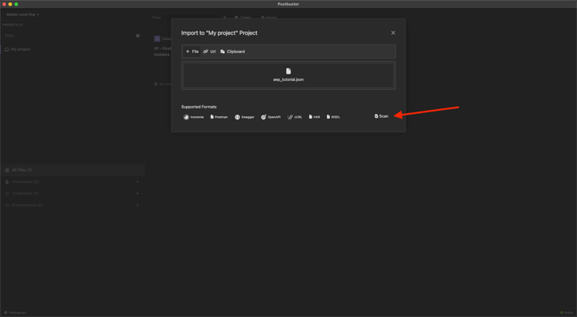Select the All Files (1) row
The height and width of the screenshot is (317, 577).
[72, 170]
